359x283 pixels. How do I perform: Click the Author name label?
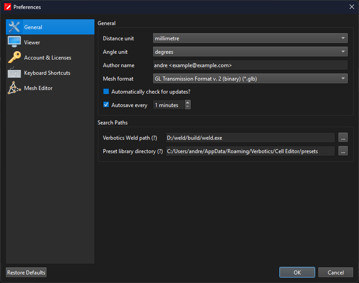click(119, 65)
